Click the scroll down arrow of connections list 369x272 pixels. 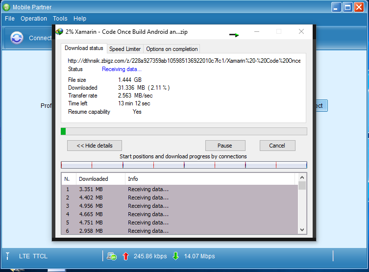pos(302,230)
